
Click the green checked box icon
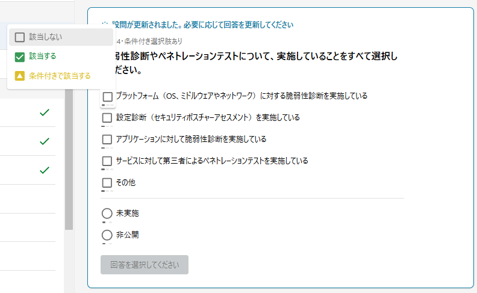[20, 57]
